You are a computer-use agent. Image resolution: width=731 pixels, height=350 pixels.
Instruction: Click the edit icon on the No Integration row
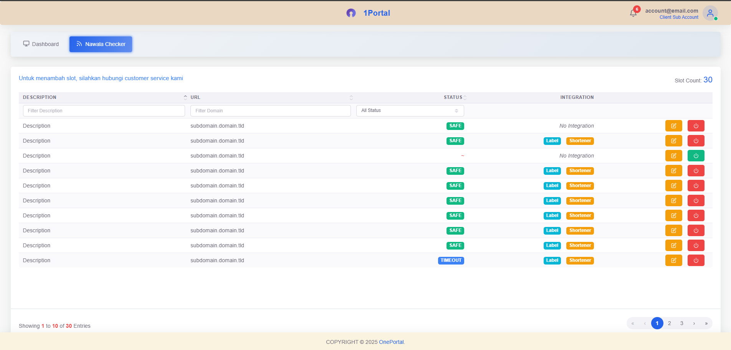click(x=673, y=156)
